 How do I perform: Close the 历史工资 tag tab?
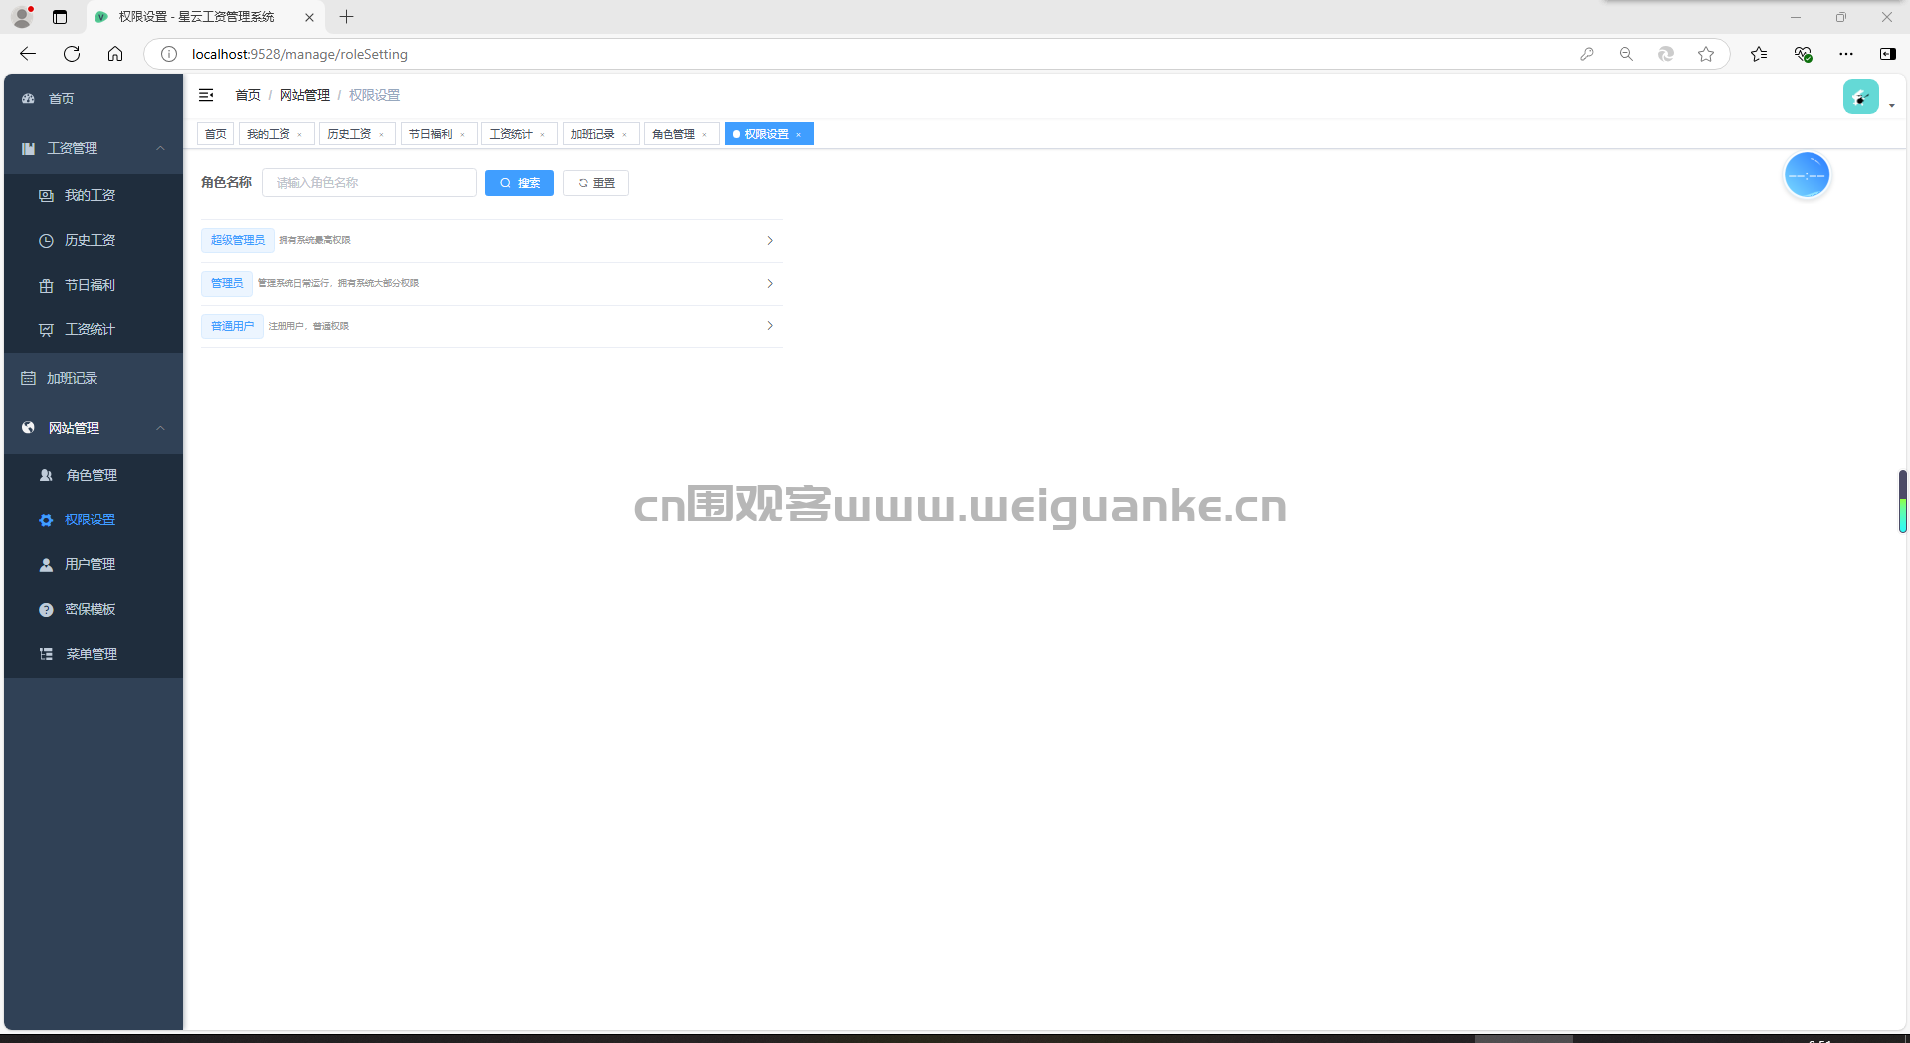pos(381,135)
